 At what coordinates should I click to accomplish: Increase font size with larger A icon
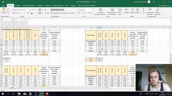tap(31, 10)
